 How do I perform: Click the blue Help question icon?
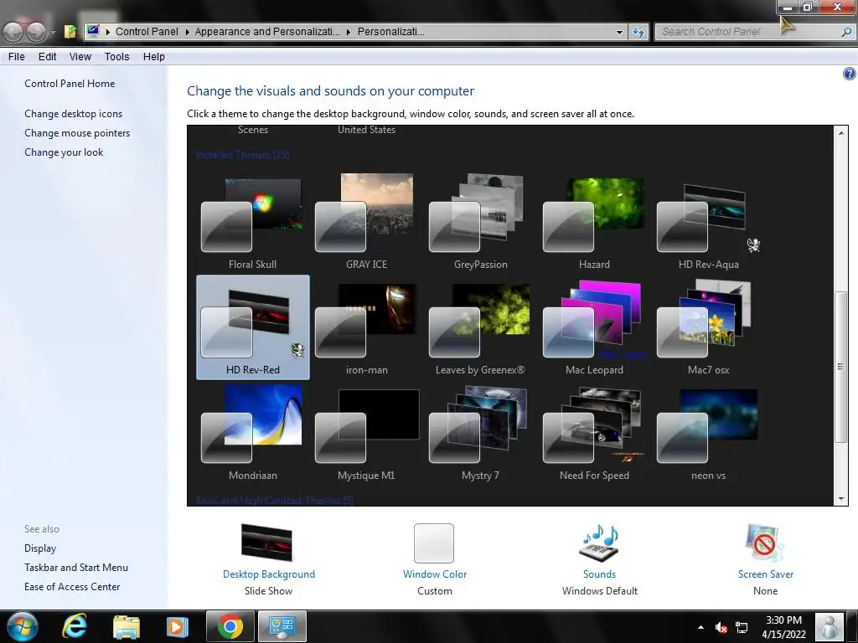(849, 74)
